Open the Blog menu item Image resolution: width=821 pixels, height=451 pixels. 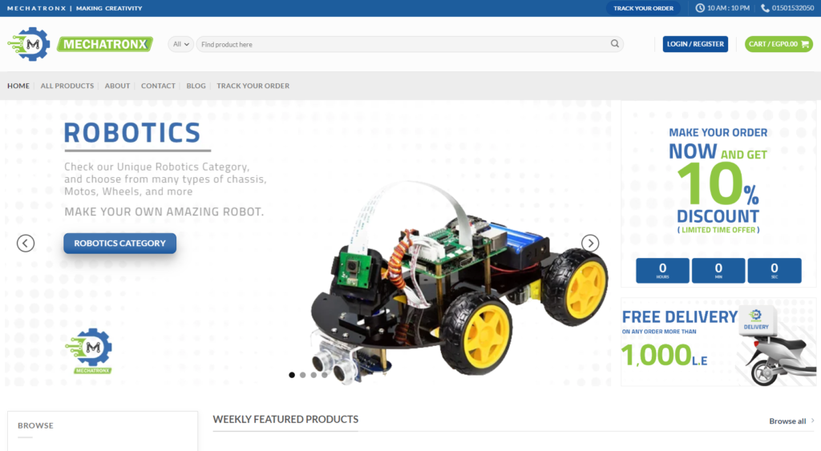click(196, 86)
